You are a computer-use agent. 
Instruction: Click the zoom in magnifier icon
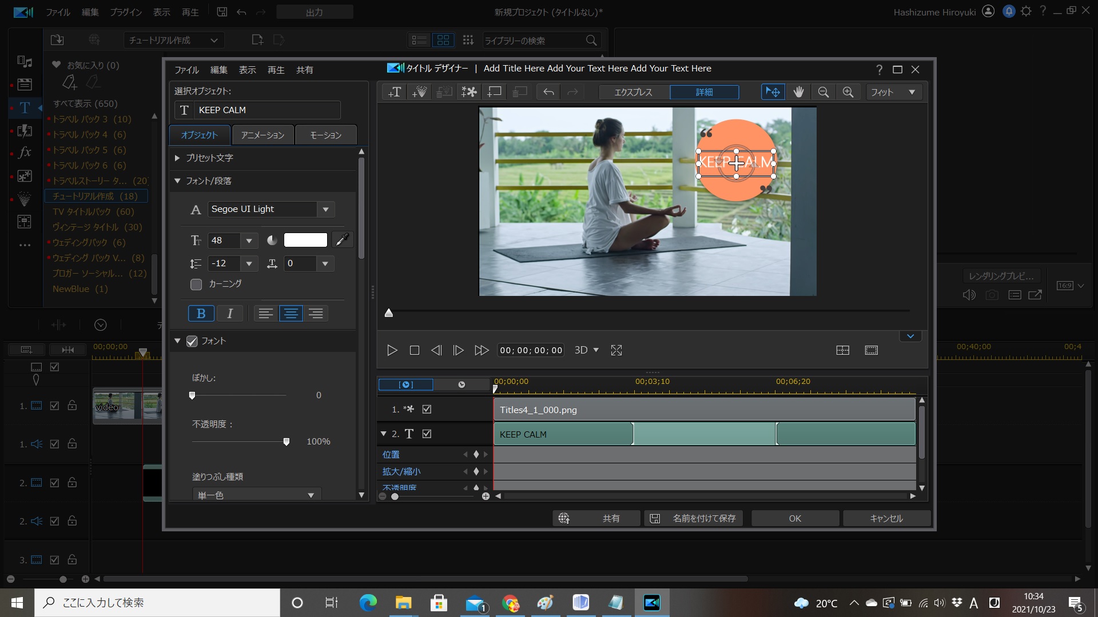pyautogui.click(x=848, y=92)
